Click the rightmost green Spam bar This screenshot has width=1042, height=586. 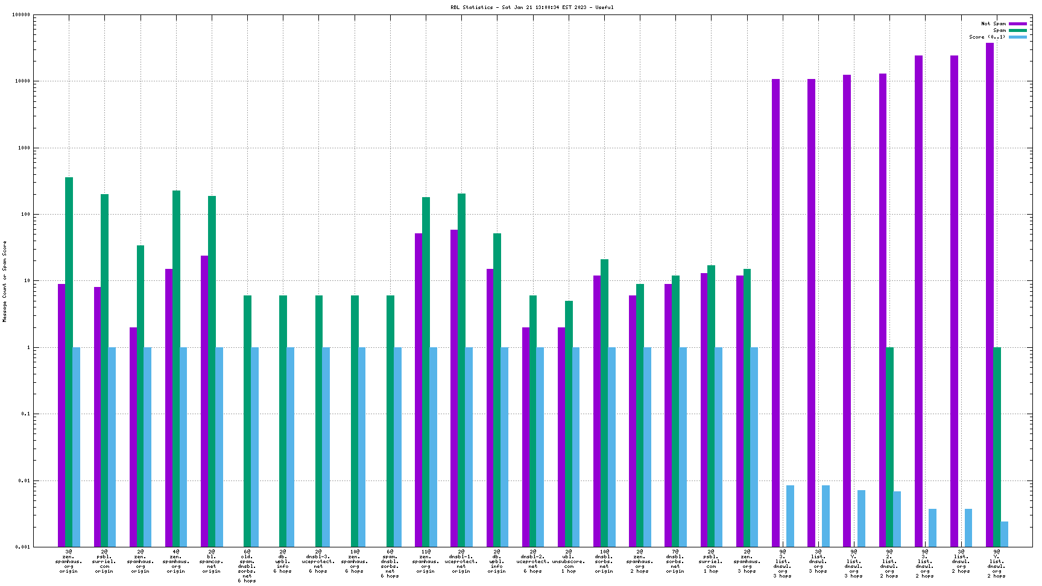pos(997,446)
